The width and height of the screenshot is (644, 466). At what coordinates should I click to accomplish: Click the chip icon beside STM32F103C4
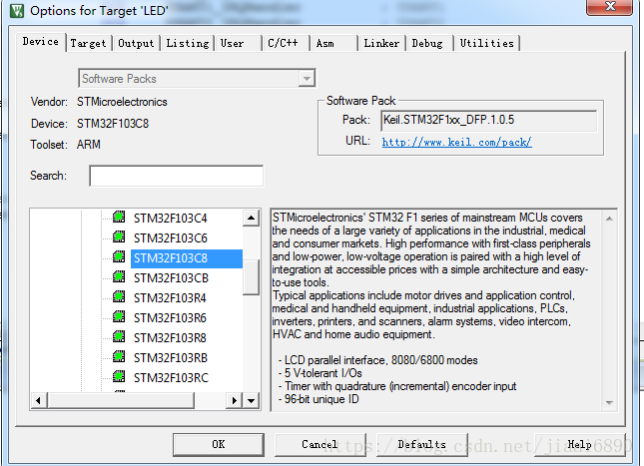(x=119, y=217)
